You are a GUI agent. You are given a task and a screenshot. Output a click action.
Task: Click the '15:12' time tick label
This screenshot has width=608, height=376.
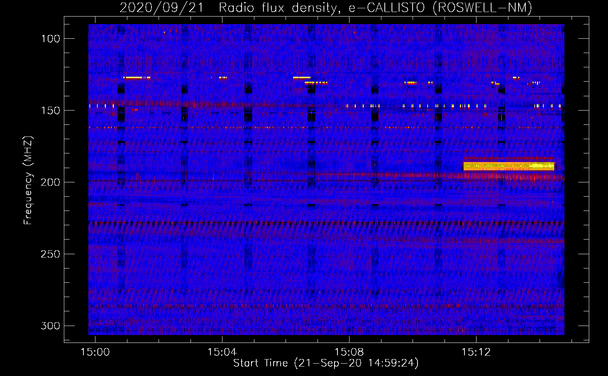point(476,352)
